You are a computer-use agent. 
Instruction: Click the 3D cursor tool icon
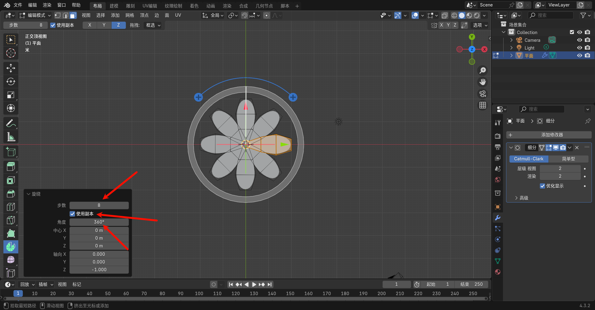[x=11, y=53]
